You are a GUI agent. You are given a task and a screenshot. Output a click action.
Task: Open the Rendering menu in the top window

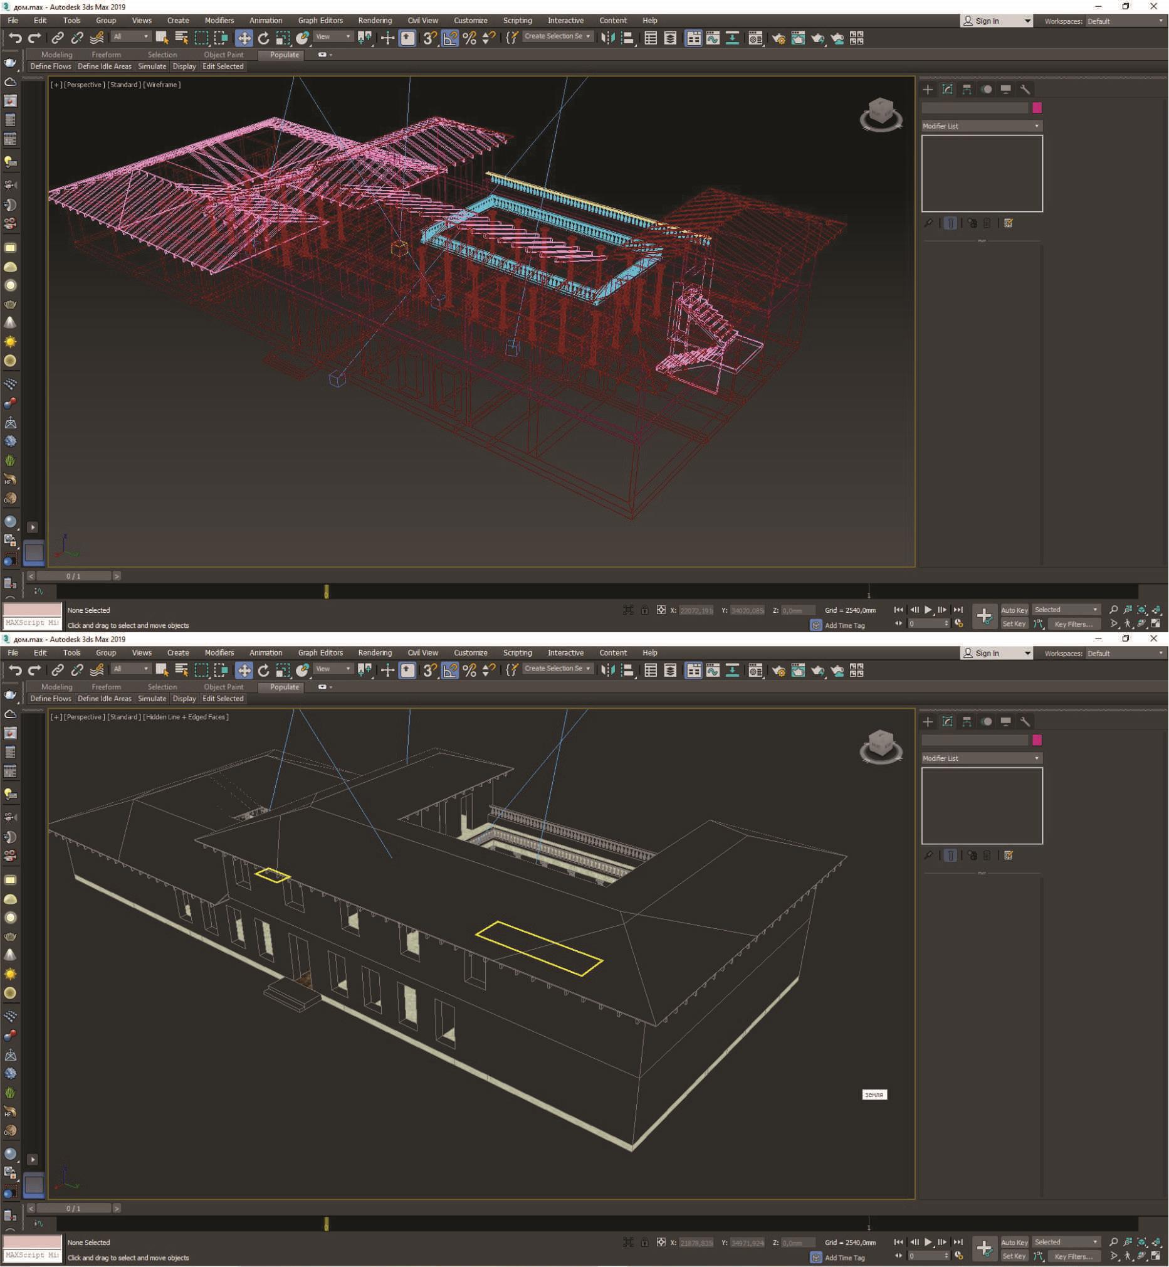tap(374, 20)
